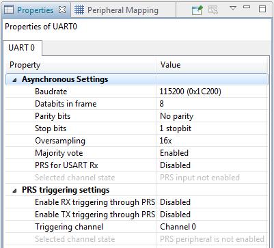The image size is (274, 248).
Task: Click the Value column header
Action: (212, 65)
